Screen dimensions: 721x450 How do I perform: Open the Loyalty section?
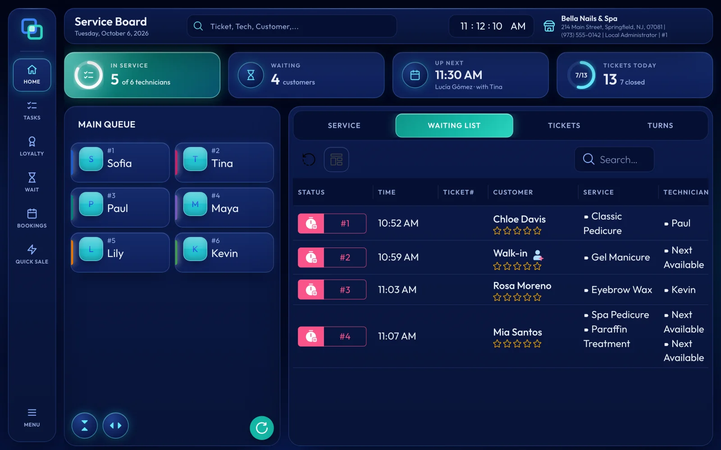click(32, 146)
